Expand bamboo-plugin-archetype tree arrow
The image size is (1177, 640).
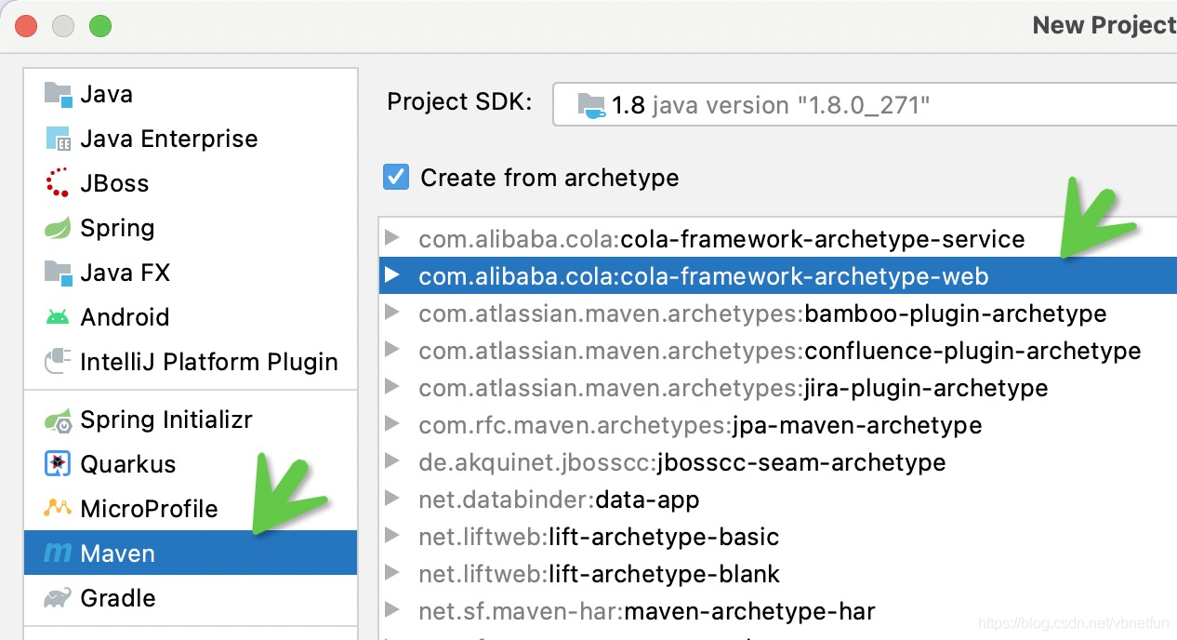point(392,313)
